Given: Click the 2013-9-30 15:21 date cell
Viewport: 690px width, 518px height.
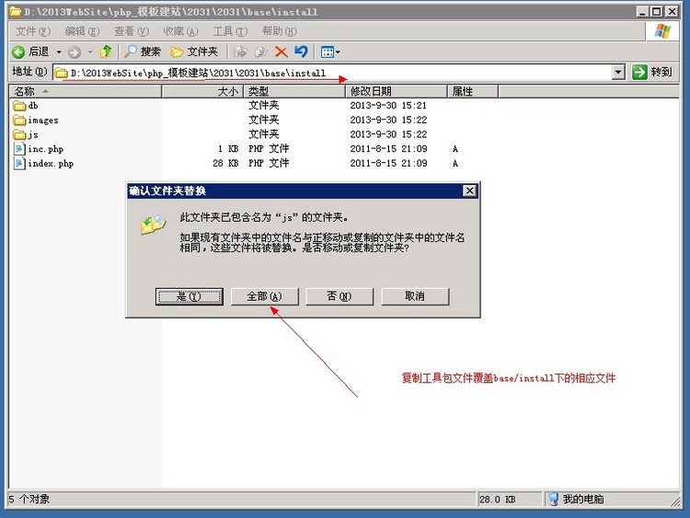Looking at the screenshot, I should pyautogui.click(x=388, y=106).
